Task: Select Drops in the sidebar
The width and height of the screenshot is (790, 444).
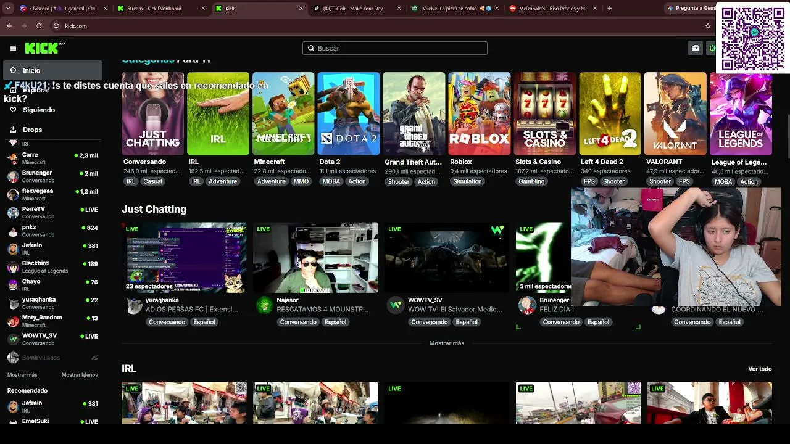Action: click(52, 129)
